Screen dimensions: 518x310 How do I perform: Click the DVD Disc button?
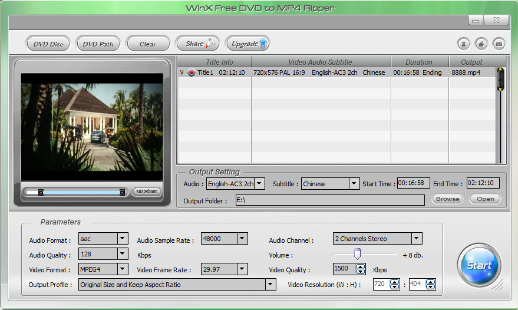point(48,44)
